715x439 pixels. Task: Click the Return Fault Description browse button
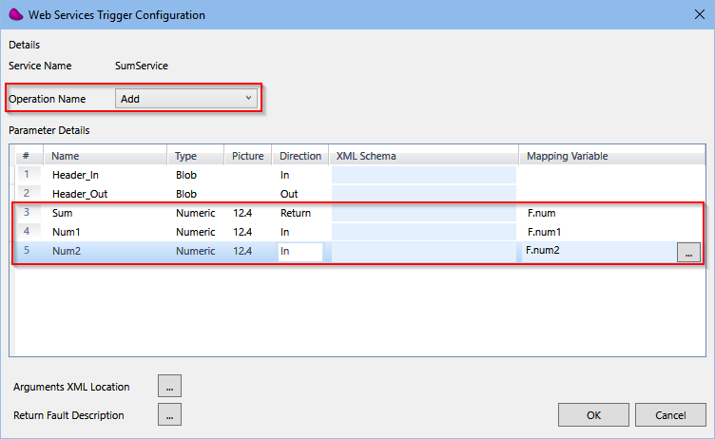[x=169, y=415]
